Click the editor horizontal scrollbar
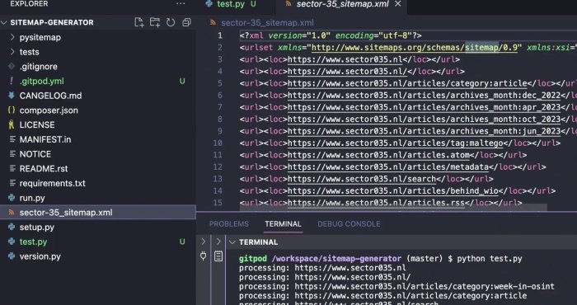The image size is (577, 305). [393, 208]
